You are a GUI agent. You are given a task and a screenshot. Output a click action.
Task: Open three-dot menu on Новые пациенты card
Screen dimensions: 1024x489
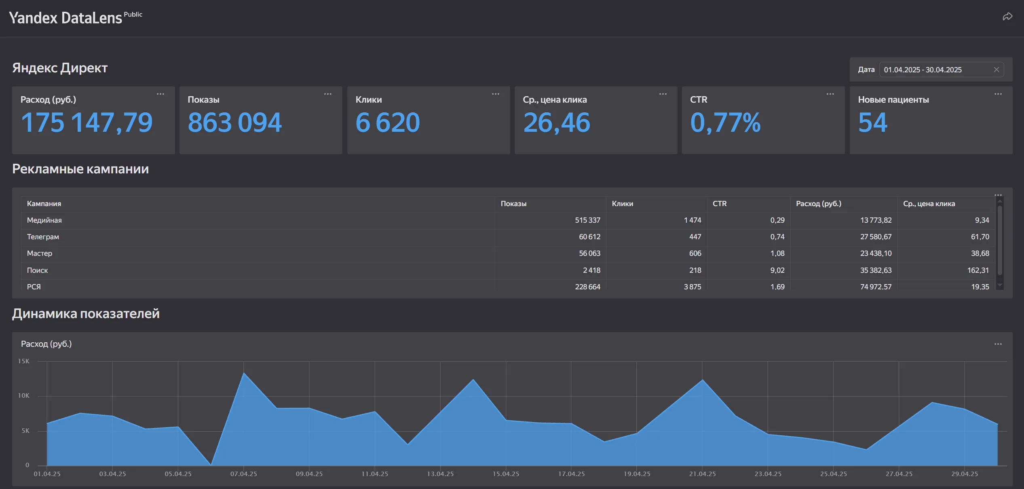pyautogui.click(x=998, y=94)
